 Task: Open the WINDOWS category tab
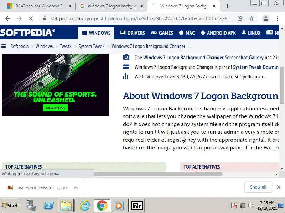click(x=96, y=33)
